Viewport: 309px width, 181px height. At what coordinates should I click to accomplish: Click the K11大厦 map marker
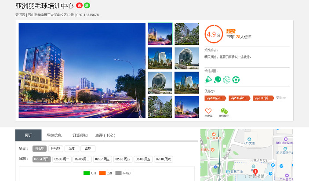[x=249, y=139]
